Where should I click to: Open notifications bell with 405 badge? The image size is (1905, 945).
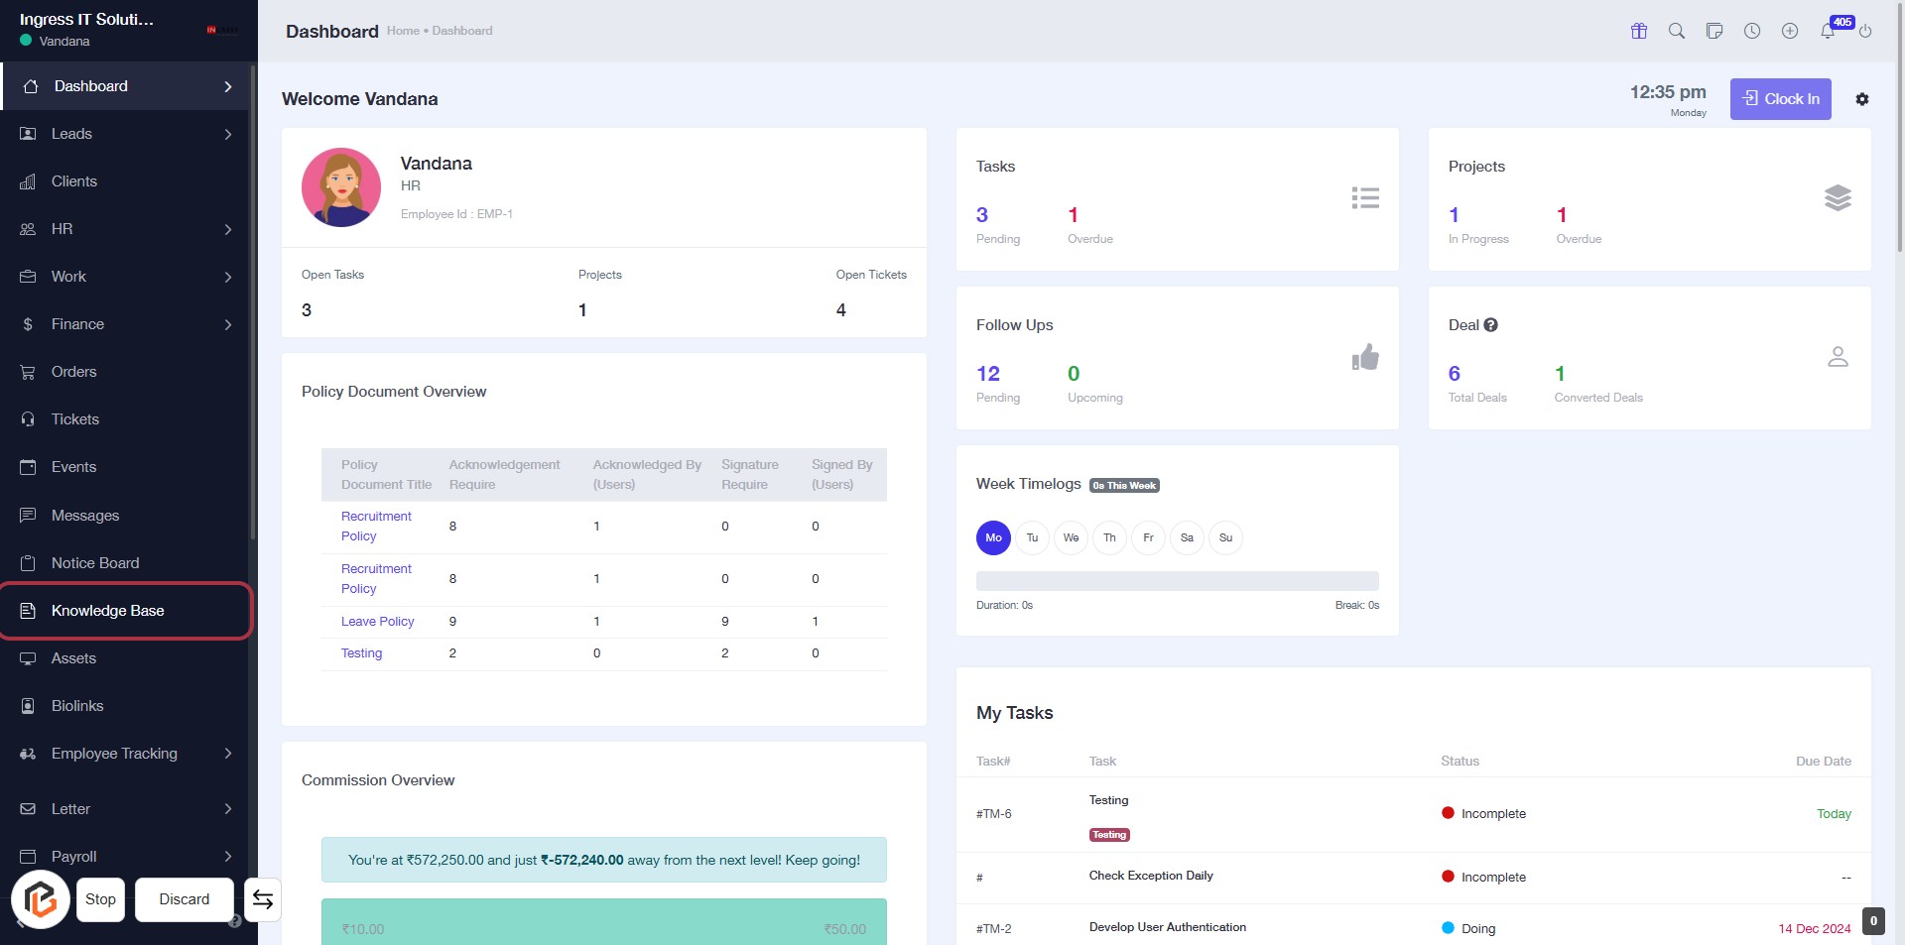point(1828,31)
